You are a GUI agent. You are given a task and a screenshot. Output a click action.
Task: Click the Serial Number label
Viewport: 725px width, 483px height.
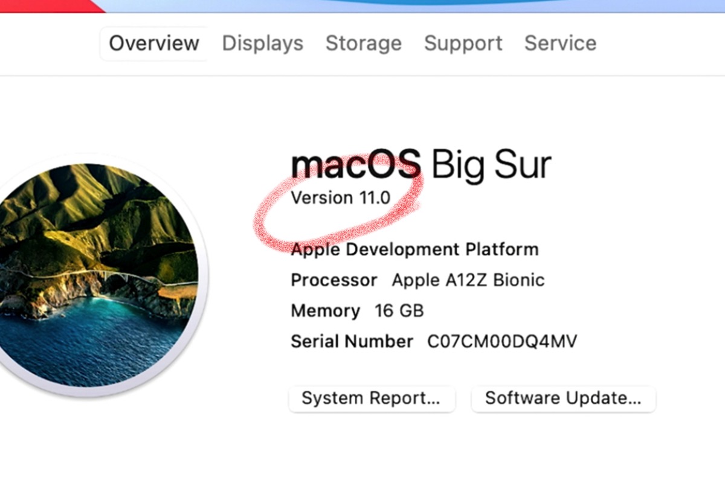click(x=352, y=342)
